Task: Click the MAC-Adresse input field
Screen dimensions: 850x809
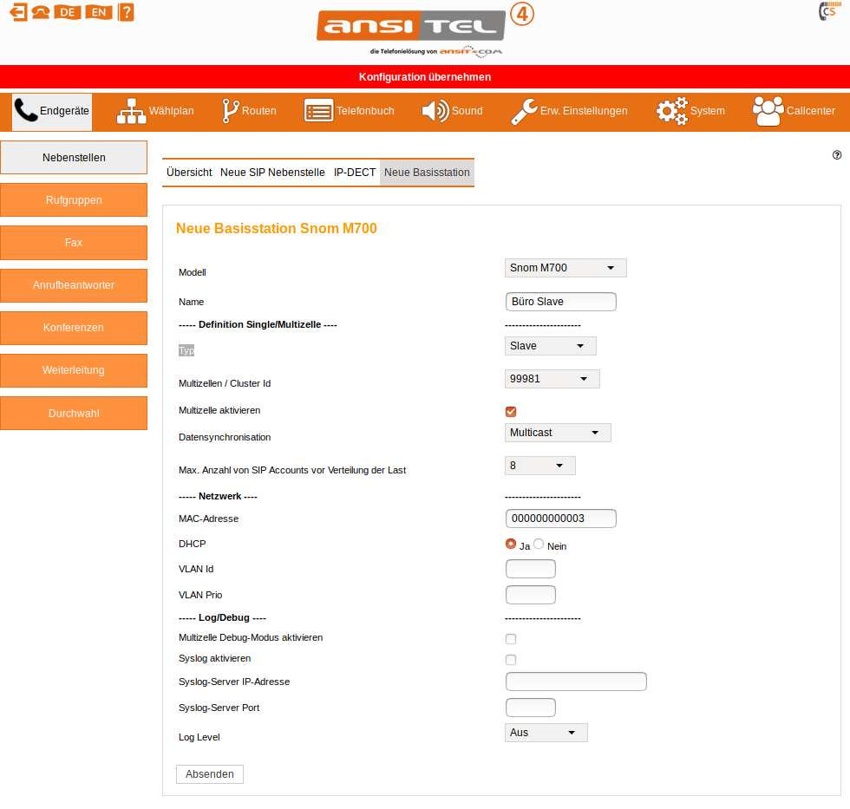Action: coord(560,519)
